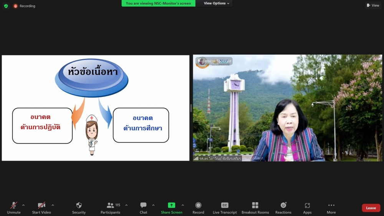Open the Security shield options

tap(79, 208)
